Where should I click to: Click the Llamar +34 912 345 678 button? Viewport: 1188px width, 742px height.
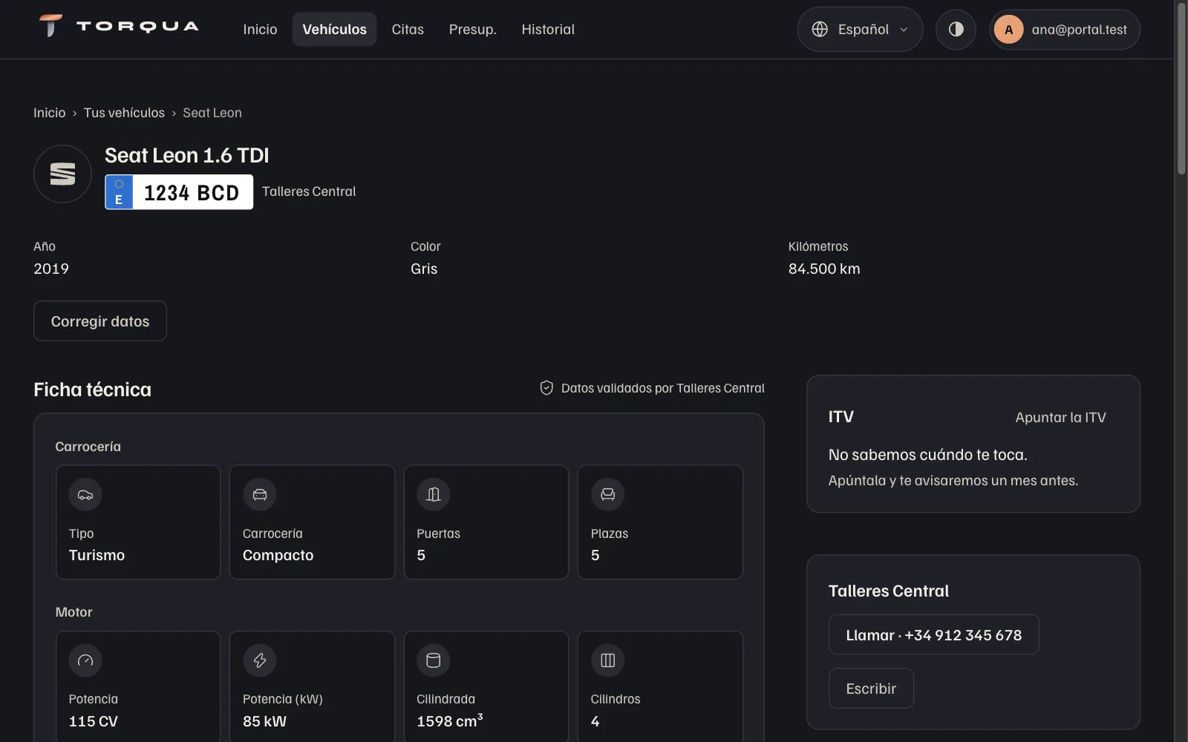tap(933, 634)
